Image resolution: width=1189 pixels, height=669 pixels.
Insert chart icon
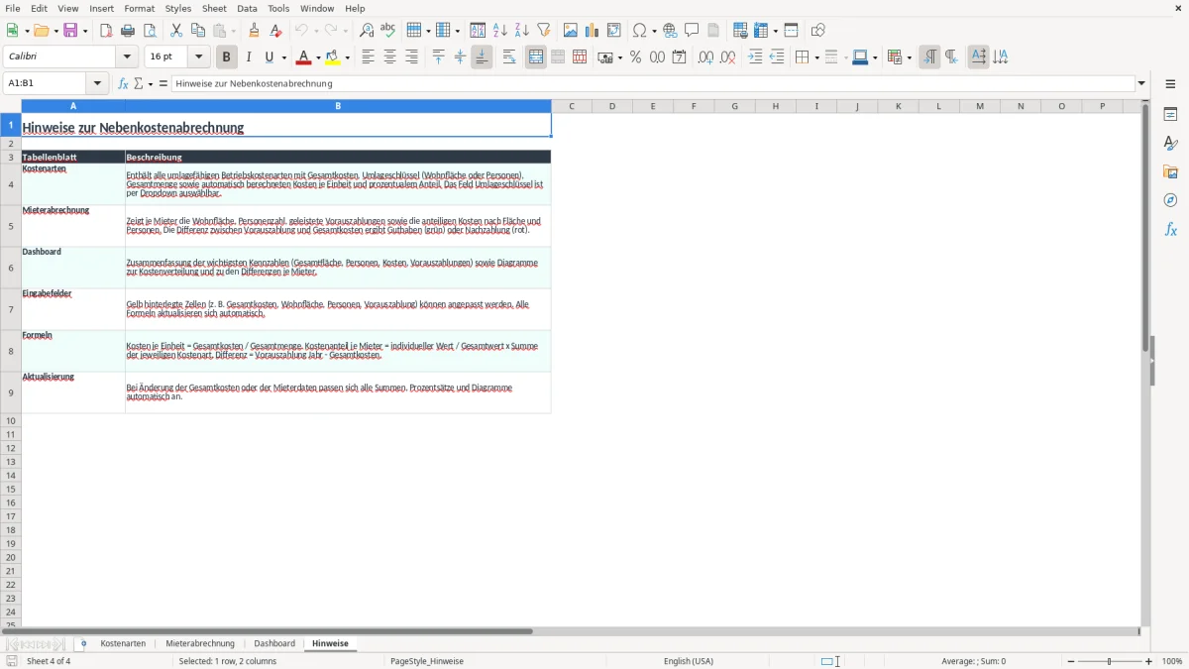[x=593, y=31]
